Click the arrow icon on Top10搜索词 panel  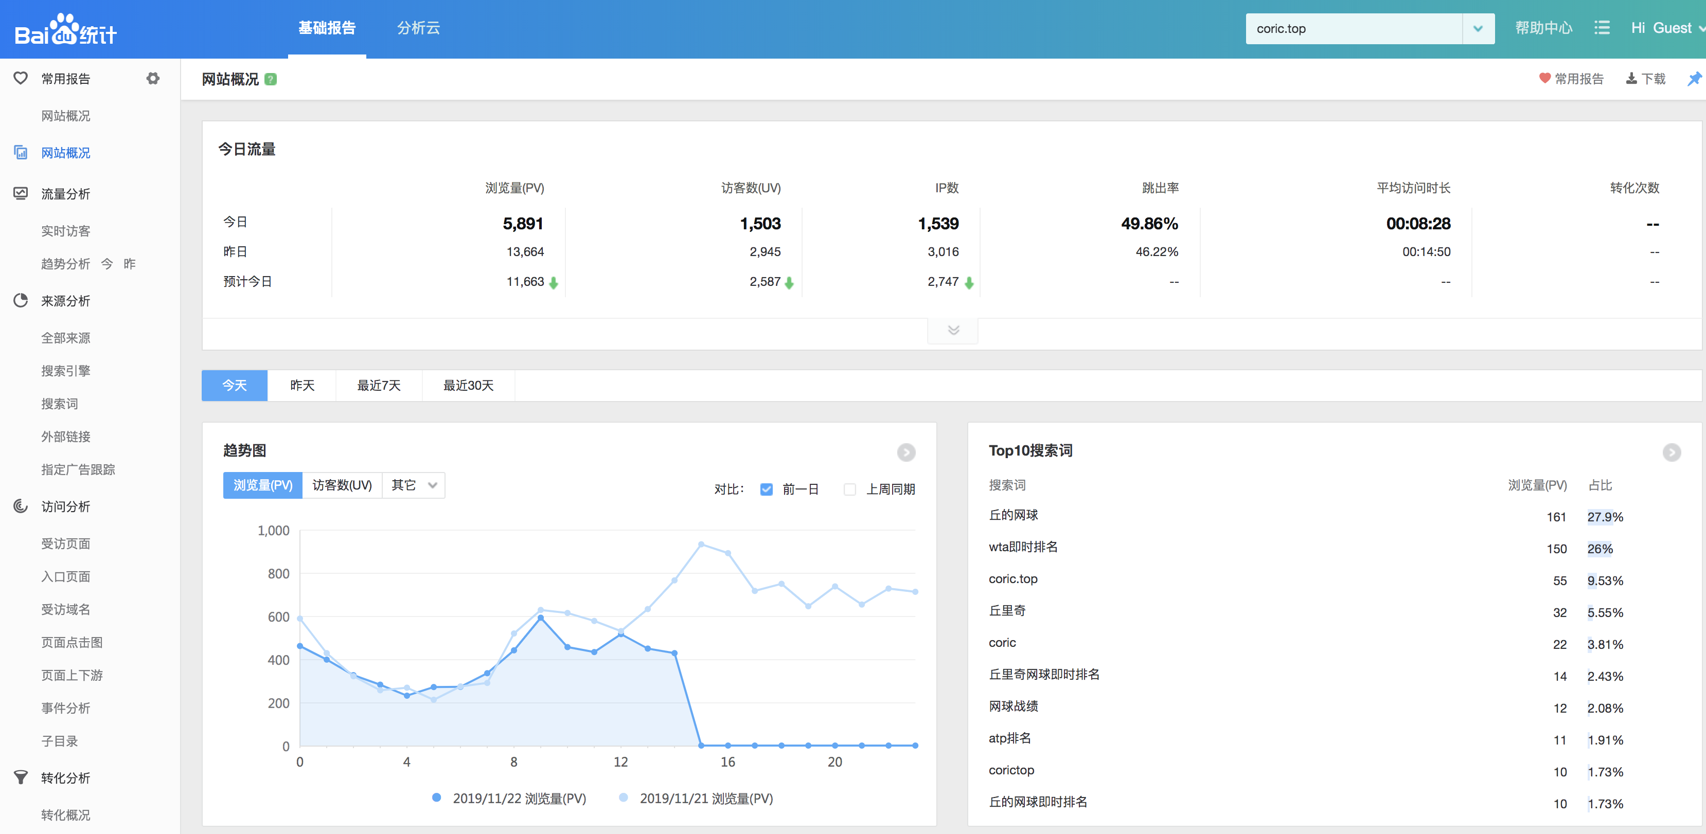click(x=1672, y=452)
